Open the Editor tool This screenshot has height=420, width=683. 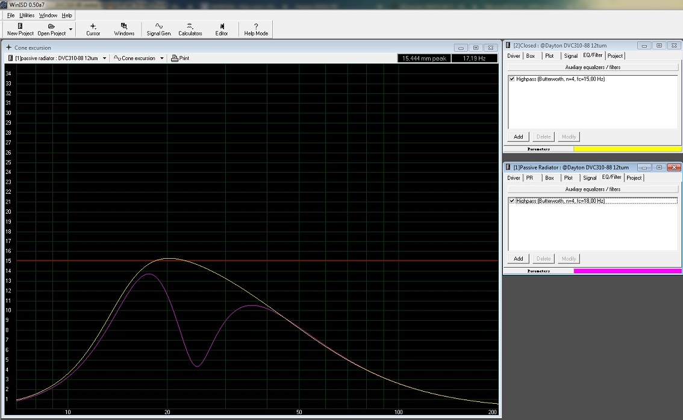[x=221, y=29]
